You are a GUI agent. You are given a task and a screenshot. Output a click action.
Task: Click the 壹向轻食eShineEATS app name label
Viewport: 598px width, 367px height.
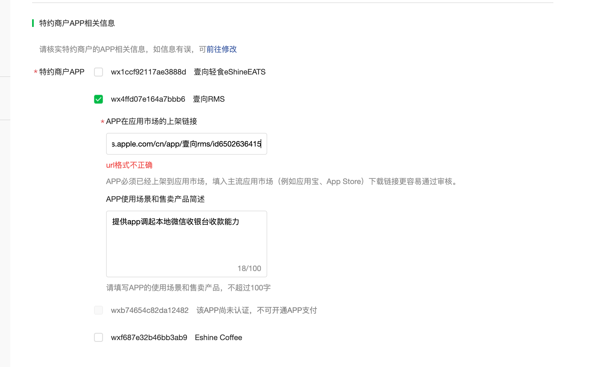click(229, 72)
